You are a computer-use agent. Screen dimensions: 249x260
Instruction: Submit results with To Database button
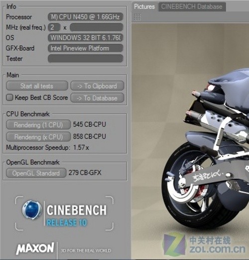97,98
